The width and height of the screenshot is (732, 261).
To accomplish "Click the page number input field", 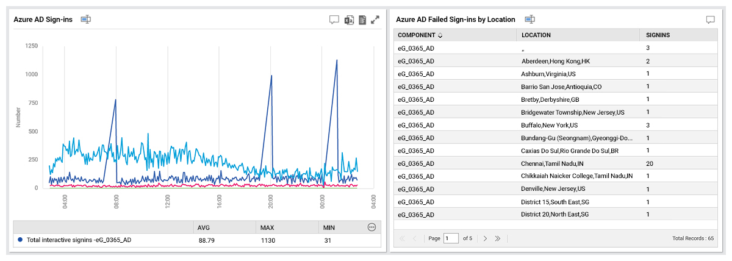I will 451,238.
